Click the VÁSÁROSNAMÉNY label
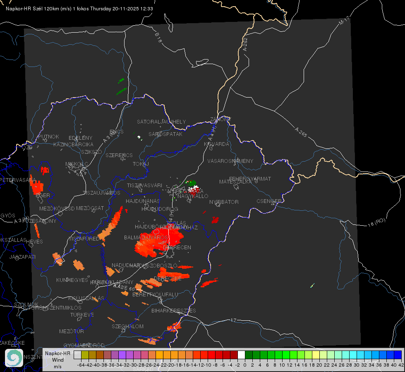The image size is (405, 372). pos(230,161)
